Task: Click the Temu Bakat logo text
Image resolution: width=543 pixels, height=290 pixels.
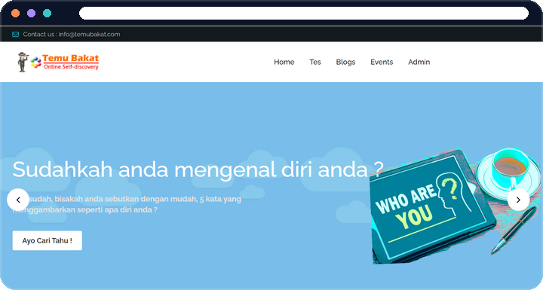Action: (71, 62)
